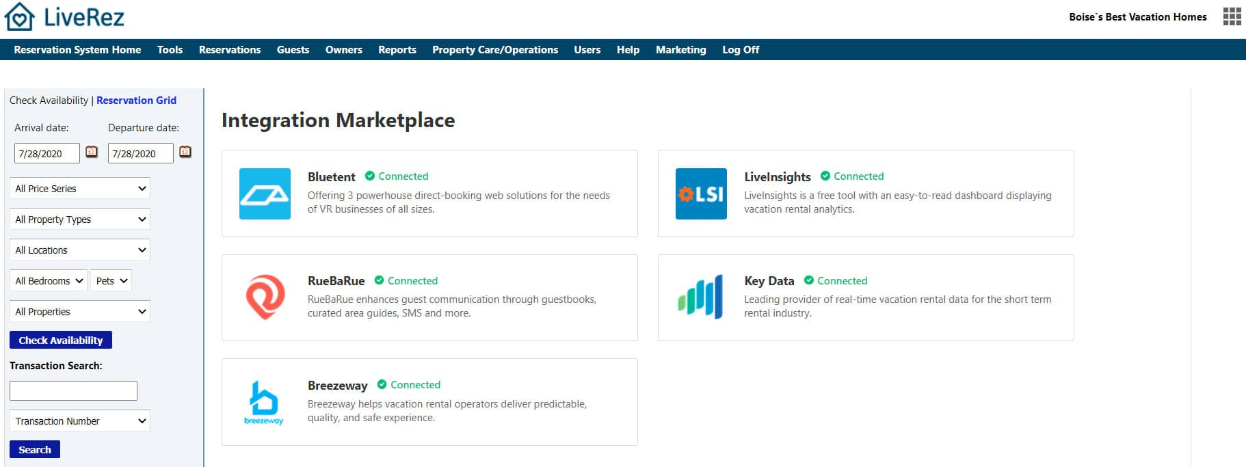Click the Bluetent integration logo
1246x467 pixels.
click(x=265, y=194)
